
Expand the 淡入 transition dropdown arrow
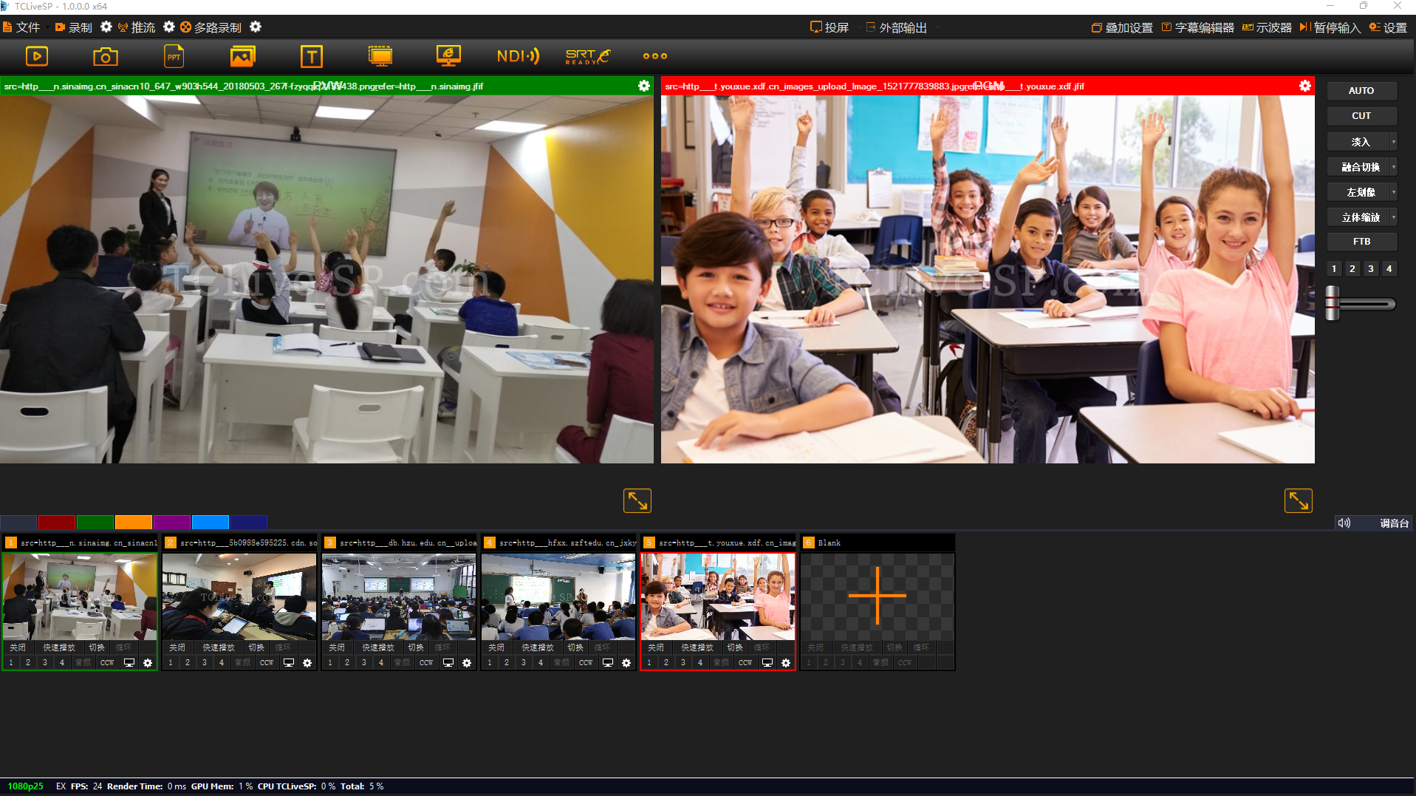pyautogui.click(x=1393, y=142)
